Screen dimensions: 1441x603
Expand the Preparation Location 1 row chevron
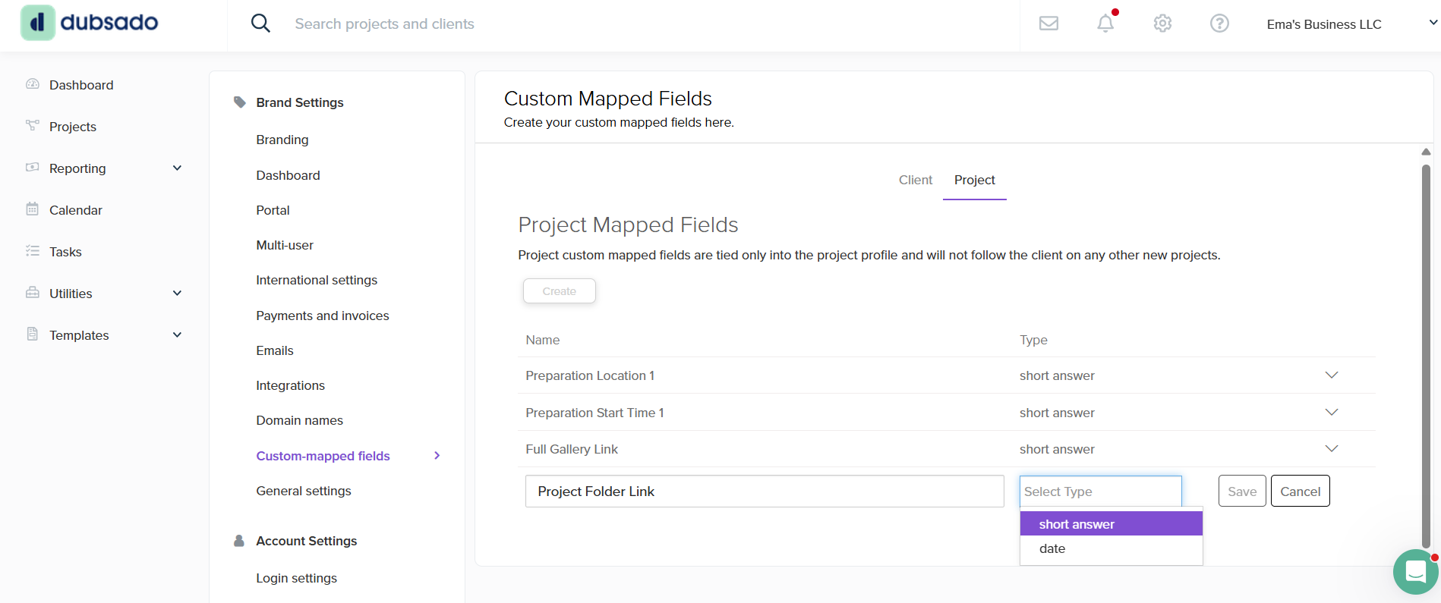pos(1331,375)
